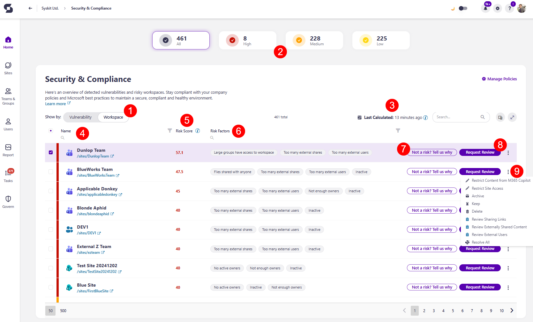This screenshot has width=533, height=322.
Task: Open settings gear in top bar
Action: point(498,8)
